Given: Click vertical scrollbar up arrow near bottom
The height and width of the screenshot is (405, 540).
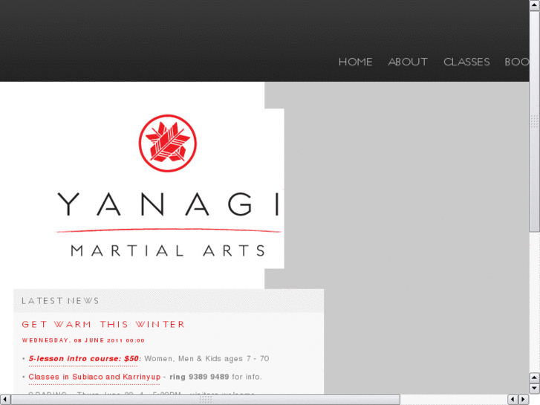Looking at the screenshot, I should coord(535,378).
